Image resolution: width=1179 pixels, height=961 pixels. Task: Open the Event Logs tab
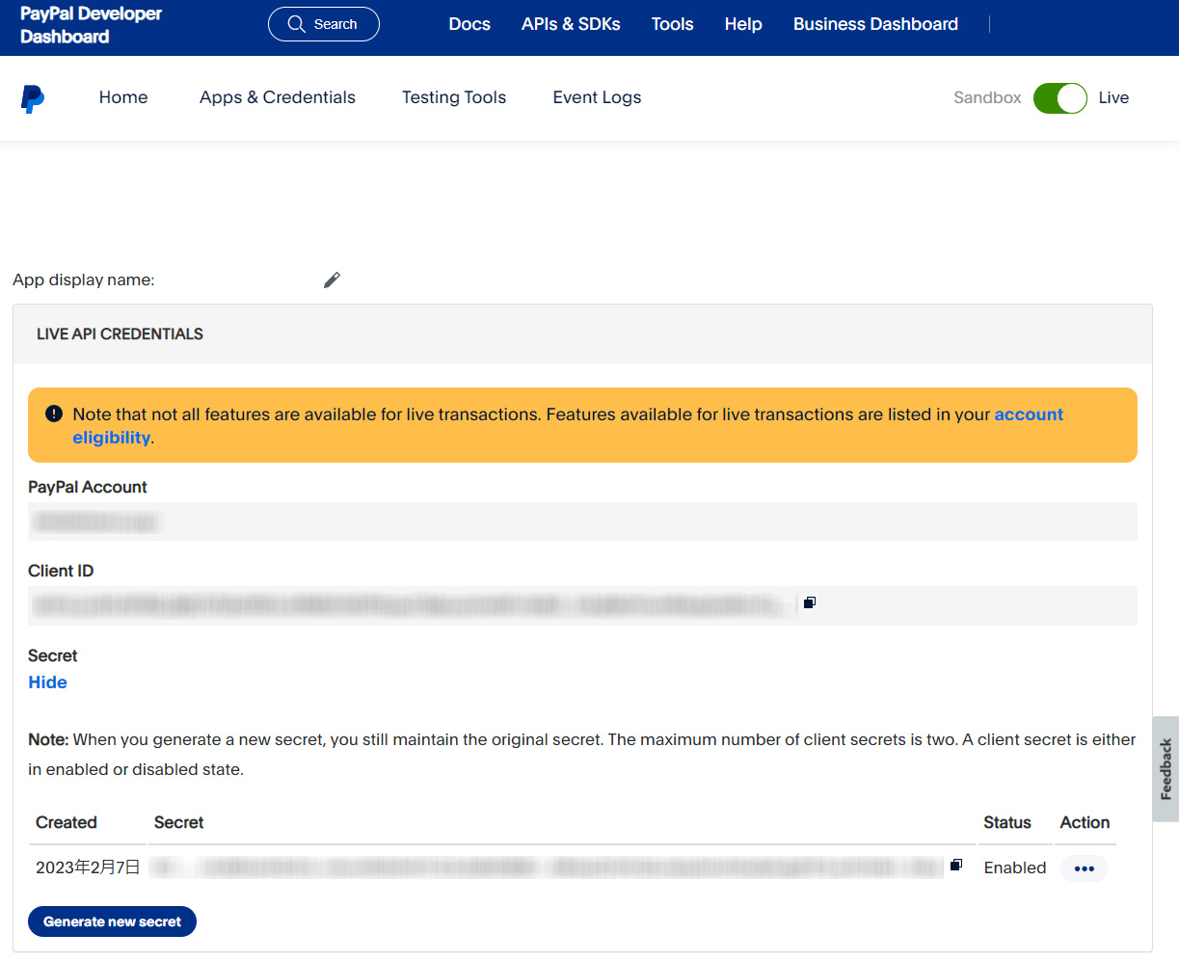coord(597,97)
